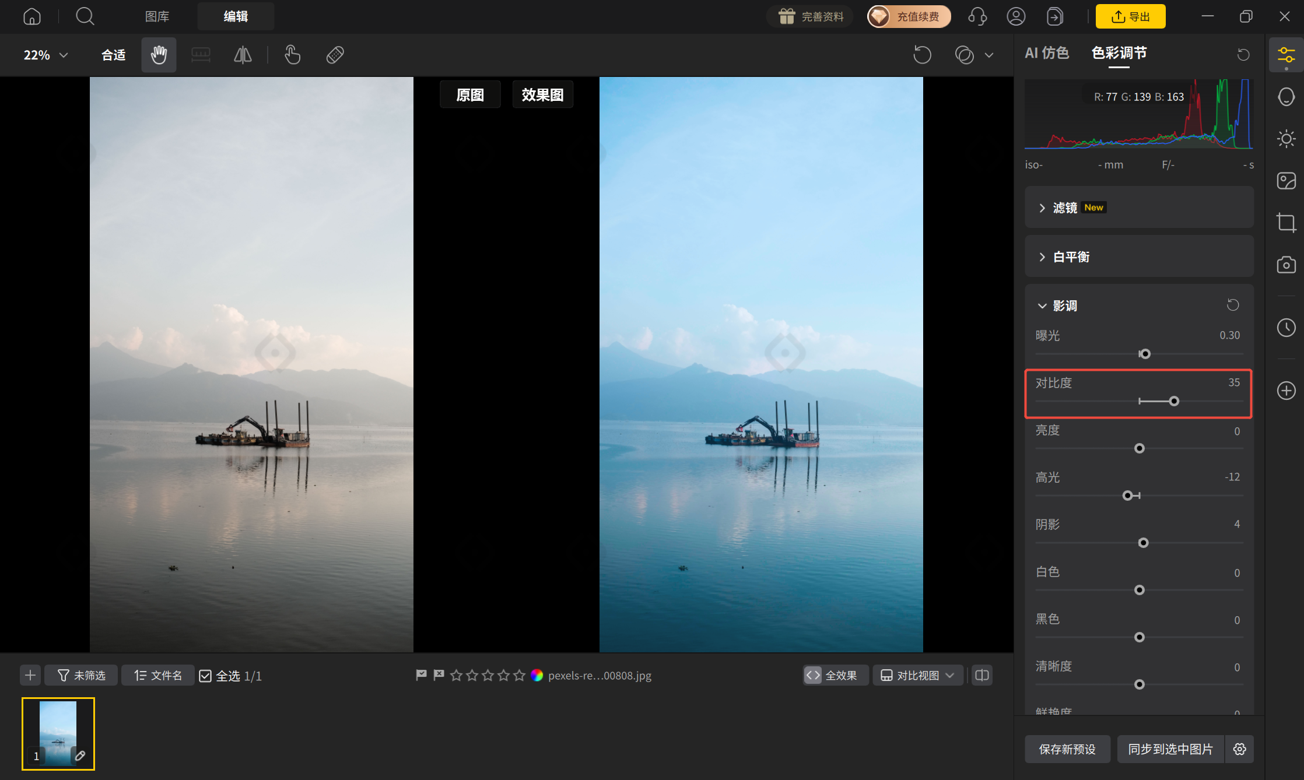Open the user account avatar icon
This screenshot has height=780, width=1304.
tap(1016, 16)
